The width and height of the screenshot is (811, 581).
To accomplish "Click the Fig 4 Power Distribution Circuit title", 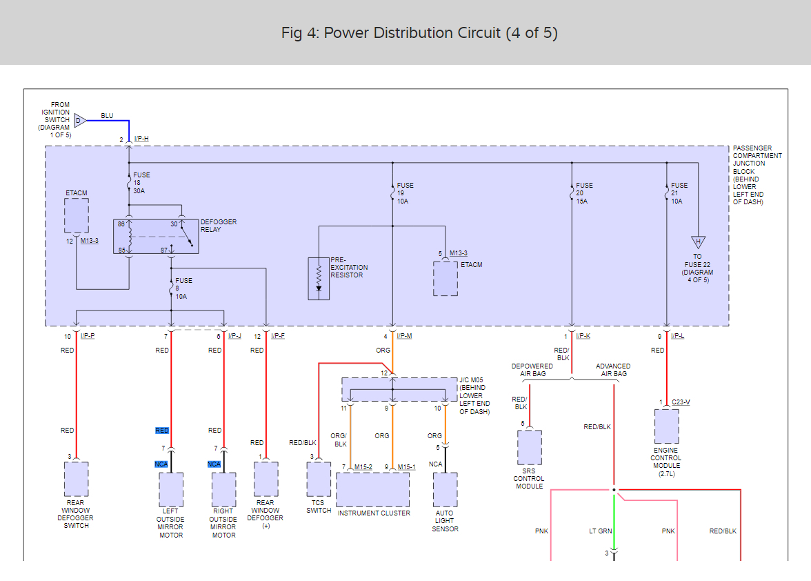I will pos(419,32).
